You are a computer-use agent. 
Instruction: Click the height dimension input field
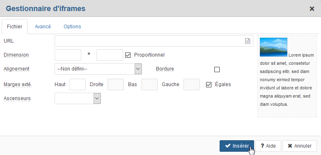(x=110, y=55)
